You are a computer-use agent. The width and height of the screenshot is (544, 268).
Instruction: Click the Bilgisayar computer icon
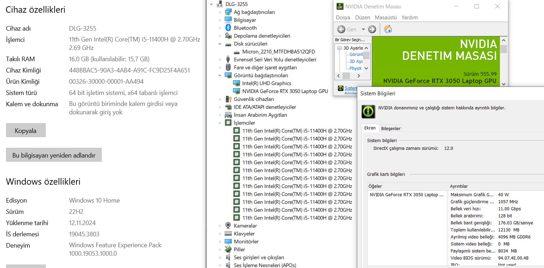coord(228,20)
